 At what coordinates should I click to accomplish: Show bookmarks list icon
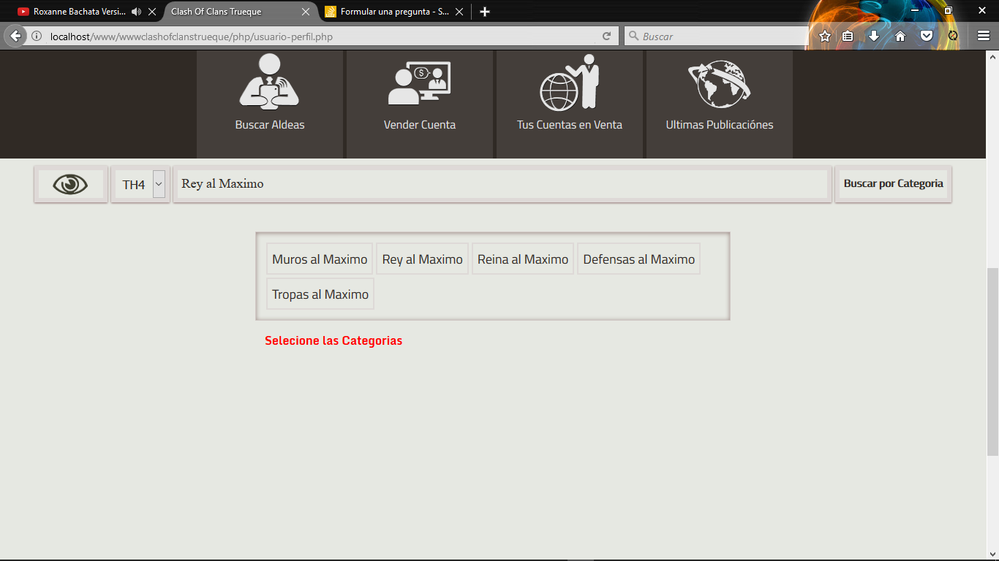[848, 36]
